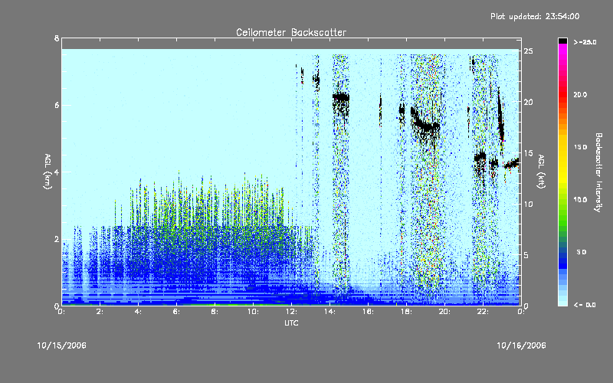Click the 5 tick on the kft axis
This screenshot has height=383, width=613.
526,255
